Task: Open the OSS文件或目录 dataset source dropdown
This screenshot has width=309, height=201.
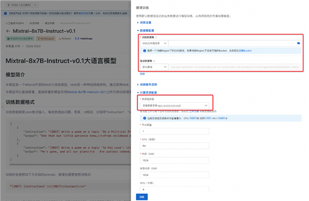Action: (154, 43)
